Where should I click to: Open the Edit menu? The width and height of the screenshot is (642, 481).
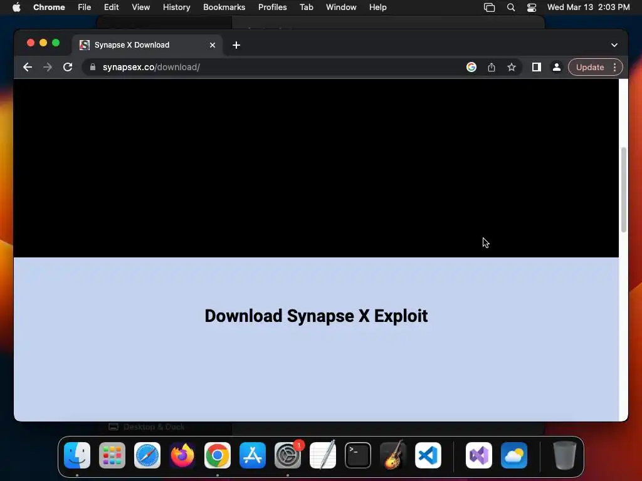point(111,7)
